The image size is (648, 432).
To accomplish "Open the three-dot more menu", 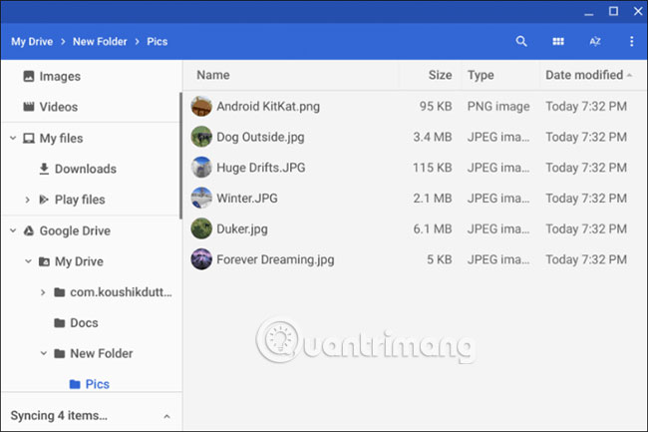I will pyautogui.click(x=632, y=42).
